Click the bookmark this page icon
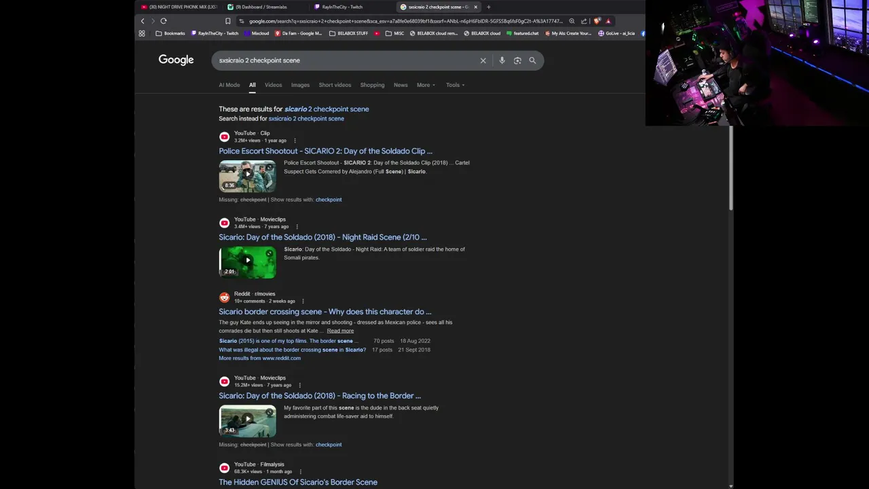 (x=228, y=21)
